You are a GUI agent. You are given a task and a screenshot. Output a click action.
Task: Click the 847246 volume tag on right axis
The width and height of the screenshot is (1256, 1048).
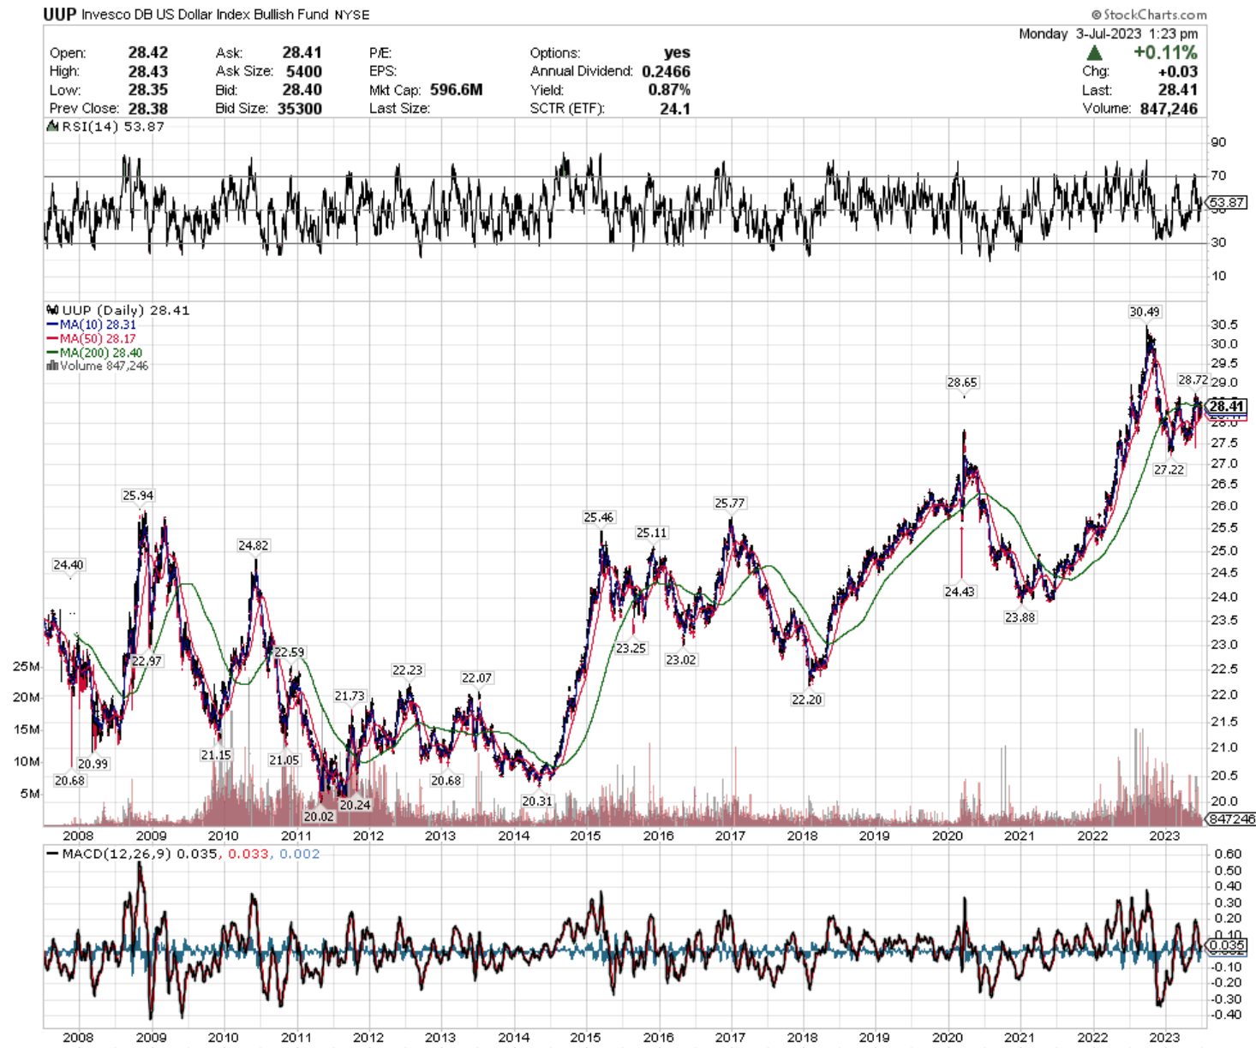pos(1230,819)
